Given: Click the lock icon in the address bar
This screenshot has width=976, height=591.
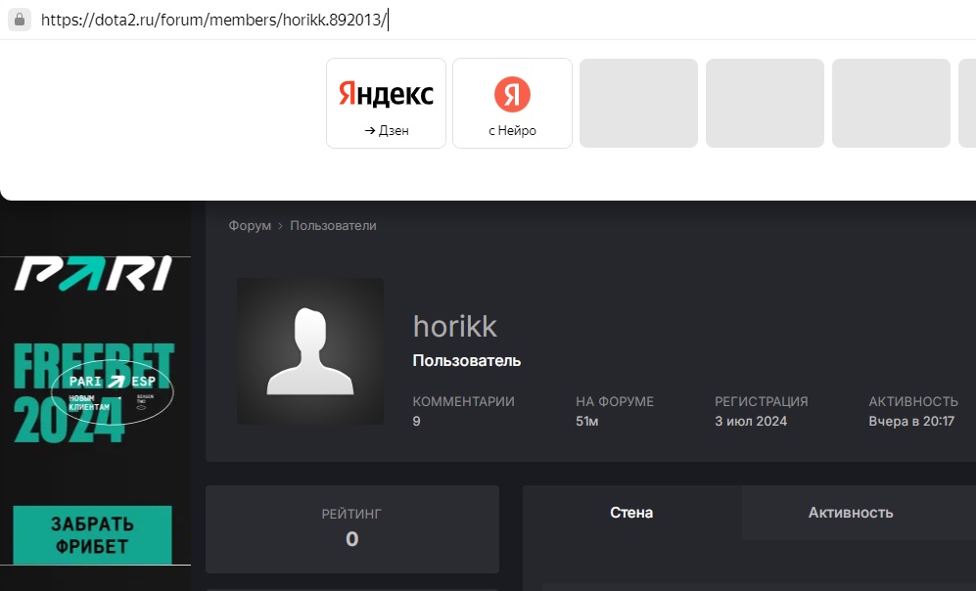Looking at the screenshot, I should tap(20, 21).
